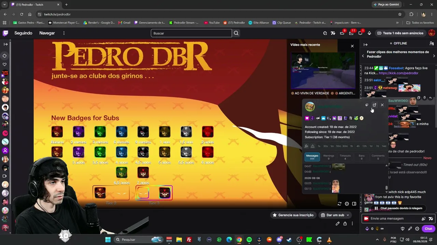Image resolution: width=437 pixels, height=245 pixels.
Task: Show more bookmarks chevron
Action: click(397, 23)
